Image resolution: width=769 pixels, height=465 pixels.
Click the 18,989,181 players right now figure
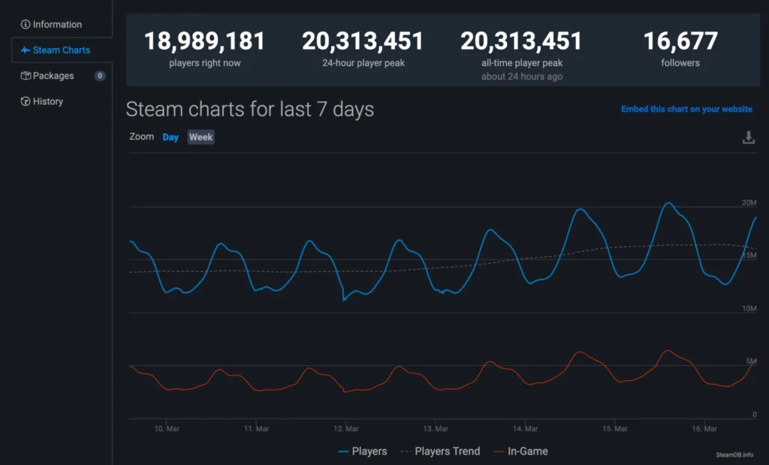click(x=205, y=41)
